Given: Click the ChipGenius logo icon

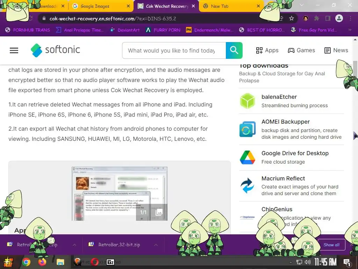Looking at the screenshot, I should 248,217.
